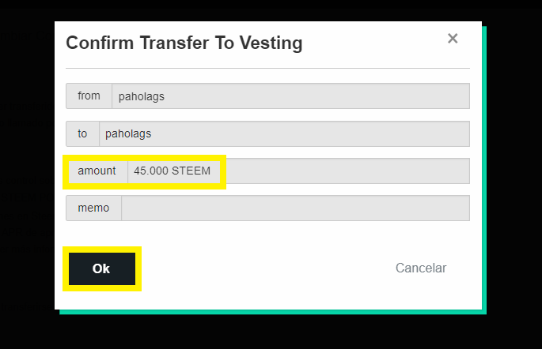Click the "Confirm Transfer To Vesting" heading

(184, 43)
